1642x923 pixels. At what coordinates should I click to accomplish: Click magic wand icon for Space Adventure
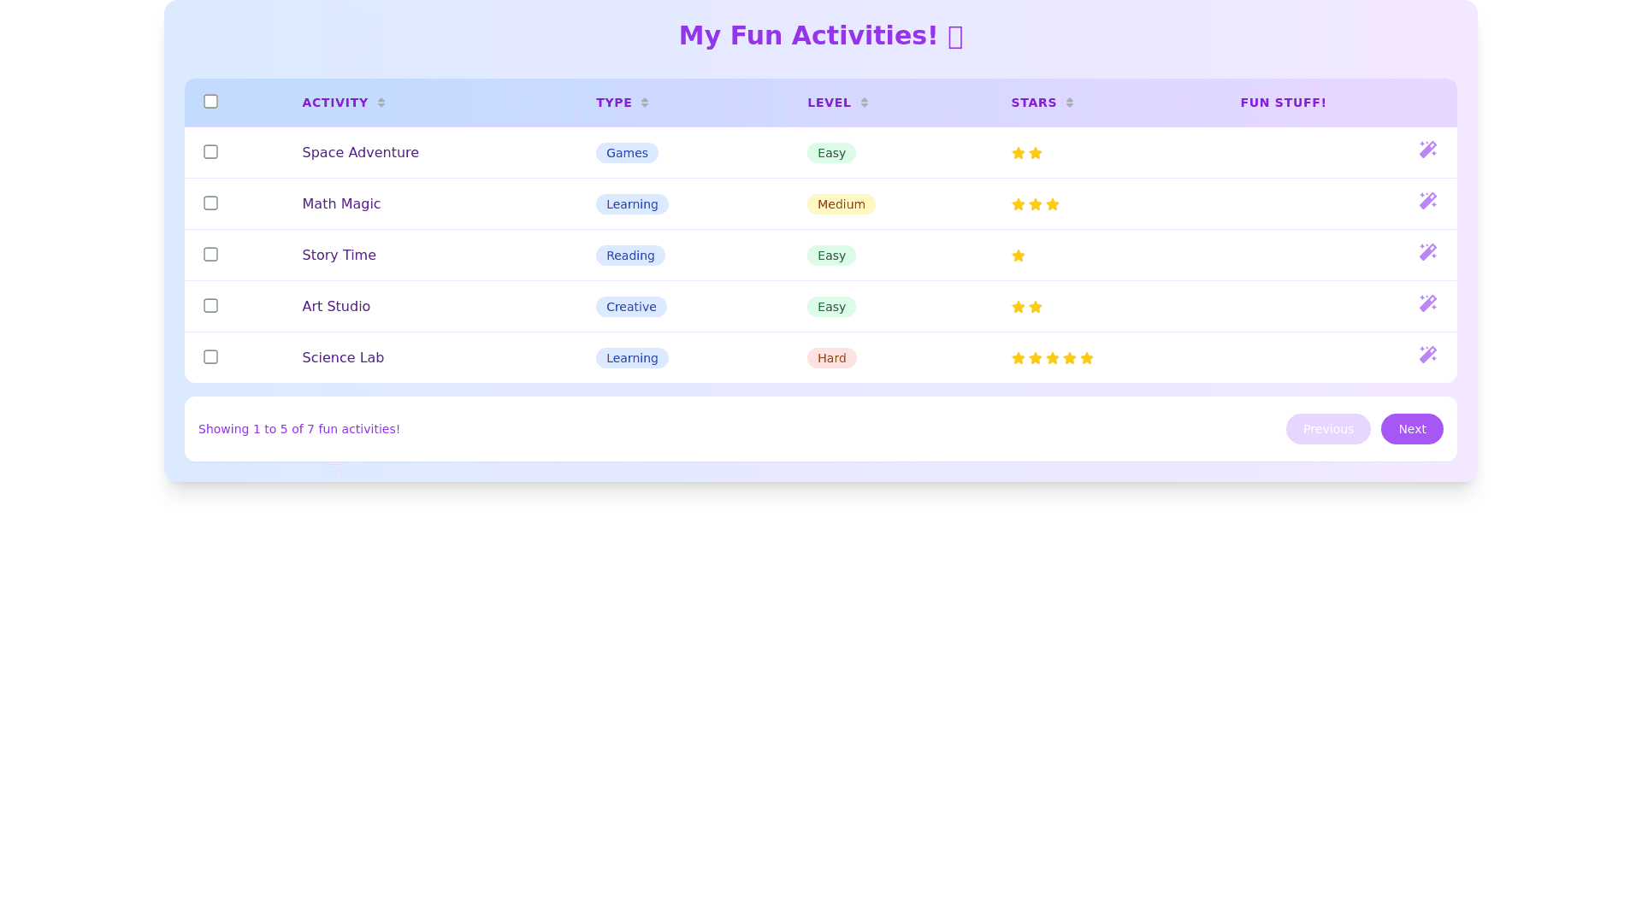tap(1427, 150)
